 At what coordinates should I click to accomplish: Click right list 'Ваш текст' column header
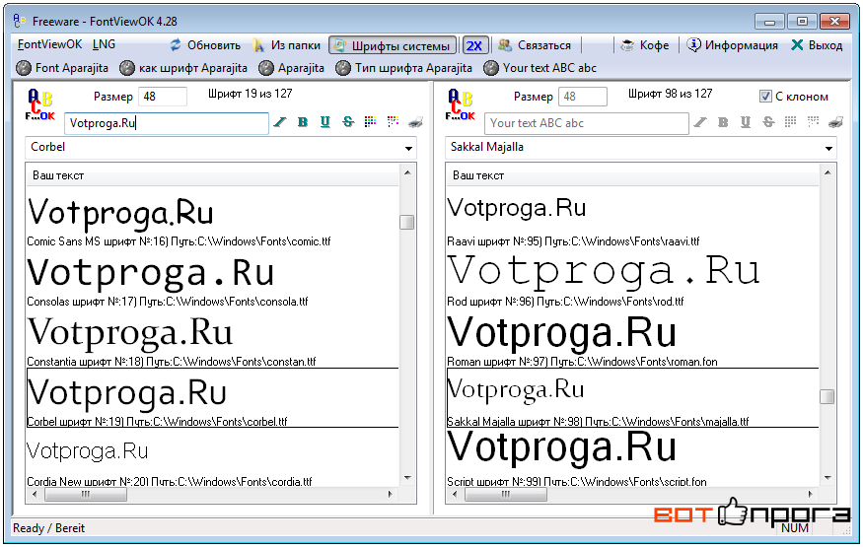click(632, 175)
